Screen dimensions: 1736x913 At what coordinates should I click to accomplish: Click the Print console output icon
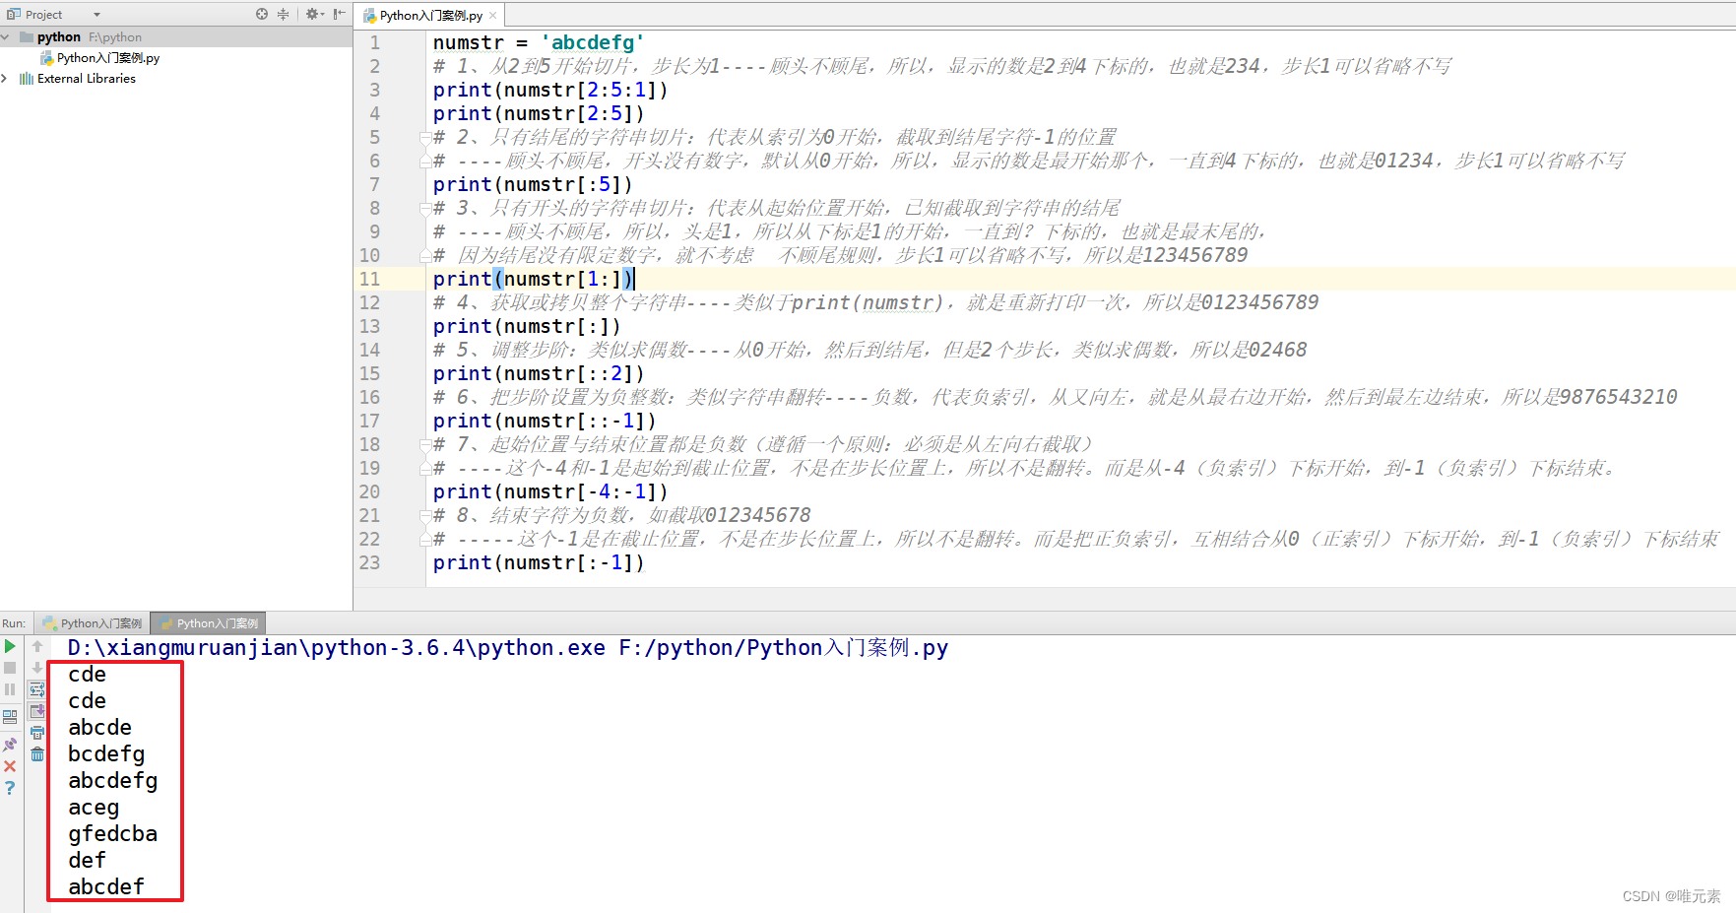click(x=37, y=733)
